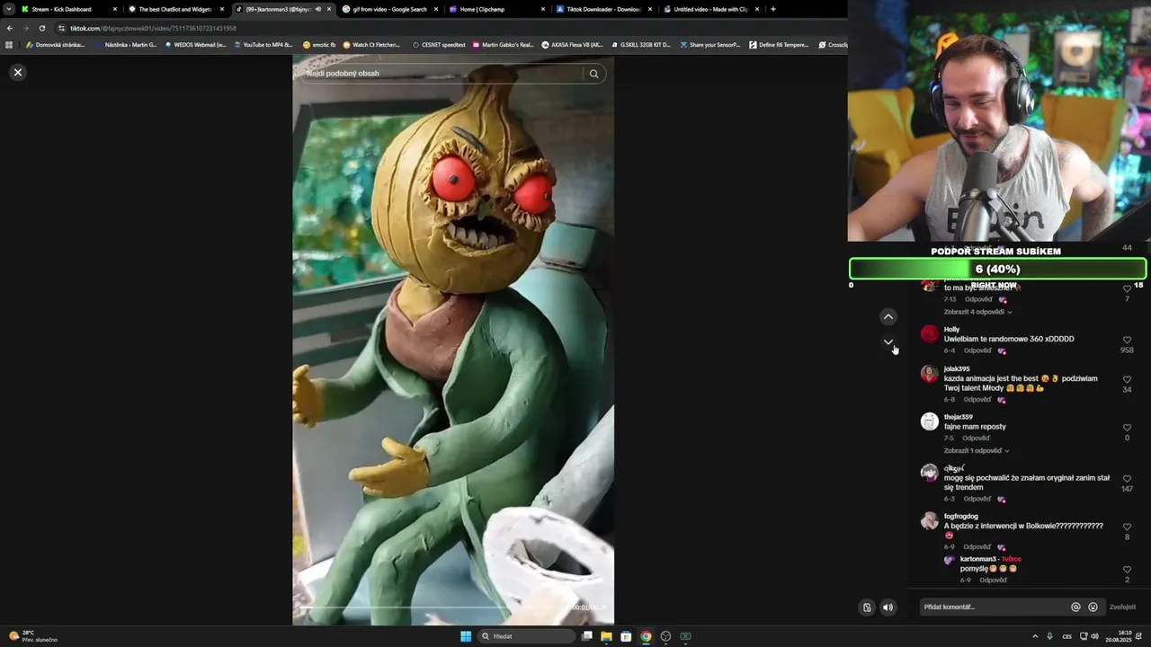Open the 'Define R6 Tempere...' bookmark
Image resolution: width=1151 pixels, height=647 pixels.
pos(779,45)
